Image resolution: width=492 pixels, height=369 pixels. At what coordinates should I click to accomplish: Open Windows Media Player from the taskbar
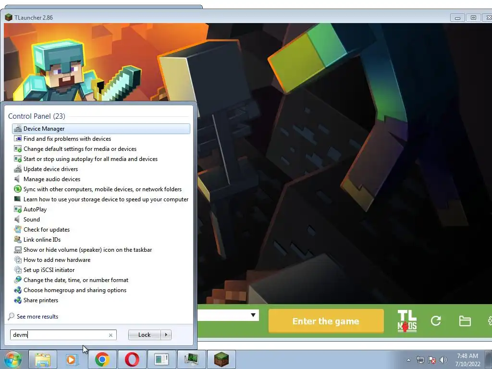[x=72, y=359]
